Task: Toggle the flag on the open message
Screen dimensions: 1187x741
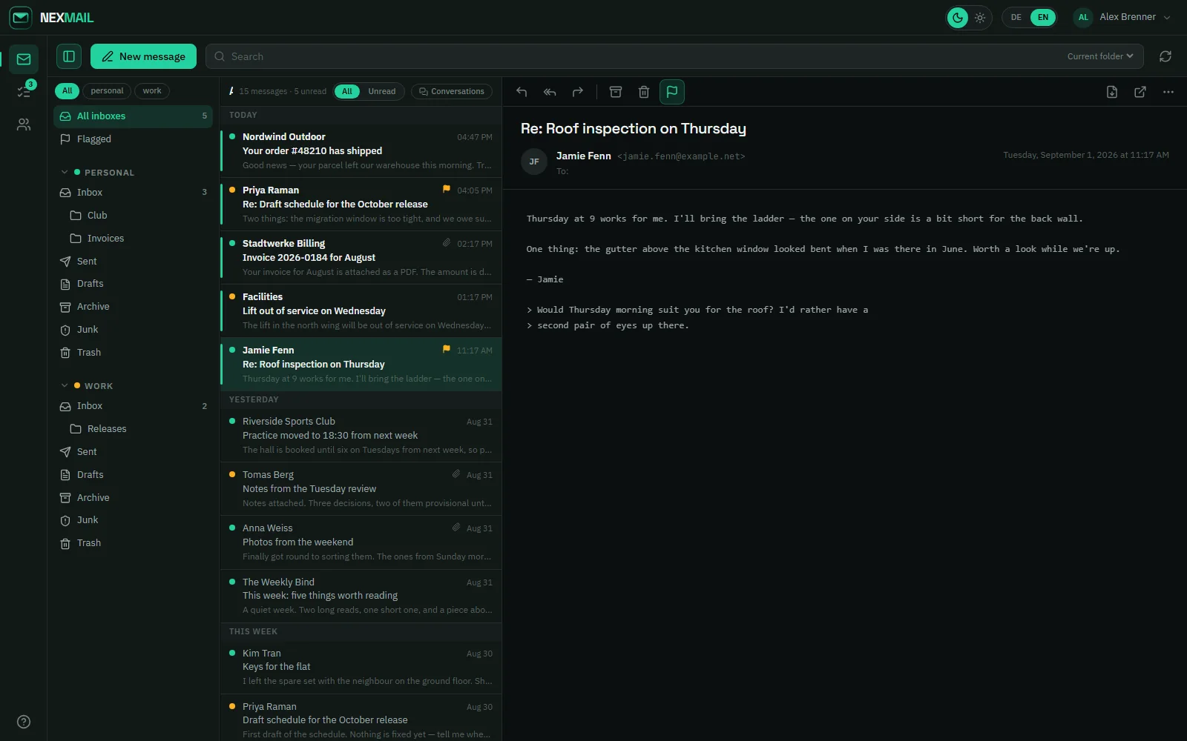Action: click(672, 92)
